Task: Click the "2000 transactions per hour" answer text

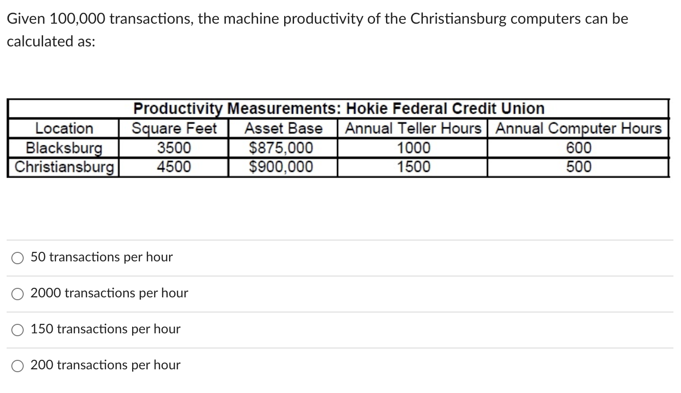Action: [109, 293]
